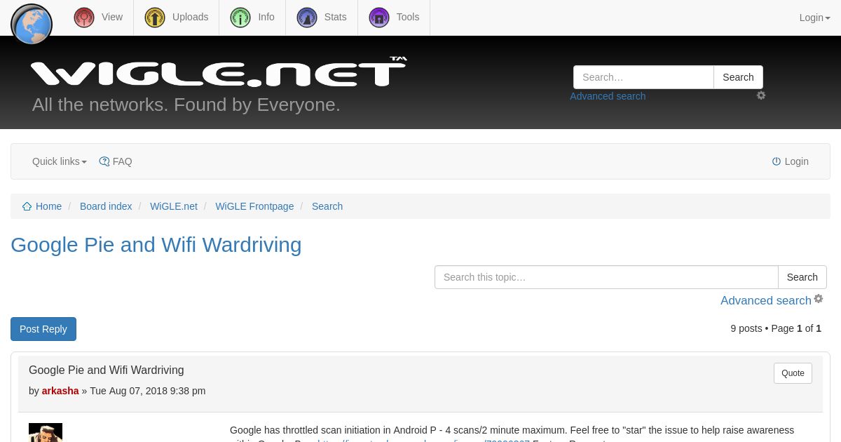Expand the top-right Login dropdown
The width and height of the screenshot is (841, 442).
pyautogui.click(x=814, y=18)
